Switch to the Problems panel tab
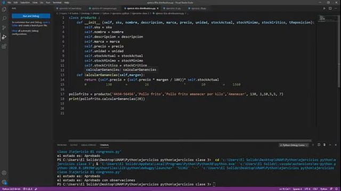The image size is (341, 191). [x=62, y=145]
